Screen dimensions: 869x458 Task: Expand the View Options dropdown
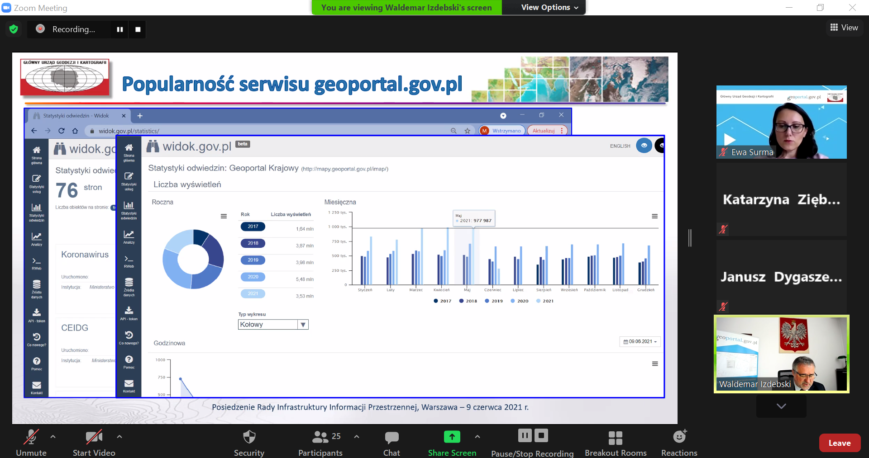click(549, 7)
